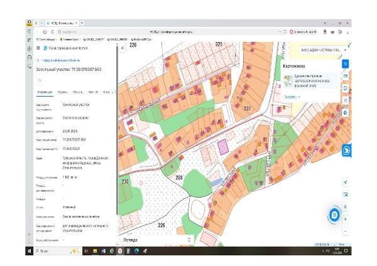This screenshot has width=377, height=266.
Task: Click cadastral number value 71:26:070207:603
Action: (x=74, y=139)
